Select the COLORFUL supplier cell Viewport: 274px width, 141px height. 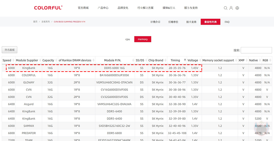(29, 75)
